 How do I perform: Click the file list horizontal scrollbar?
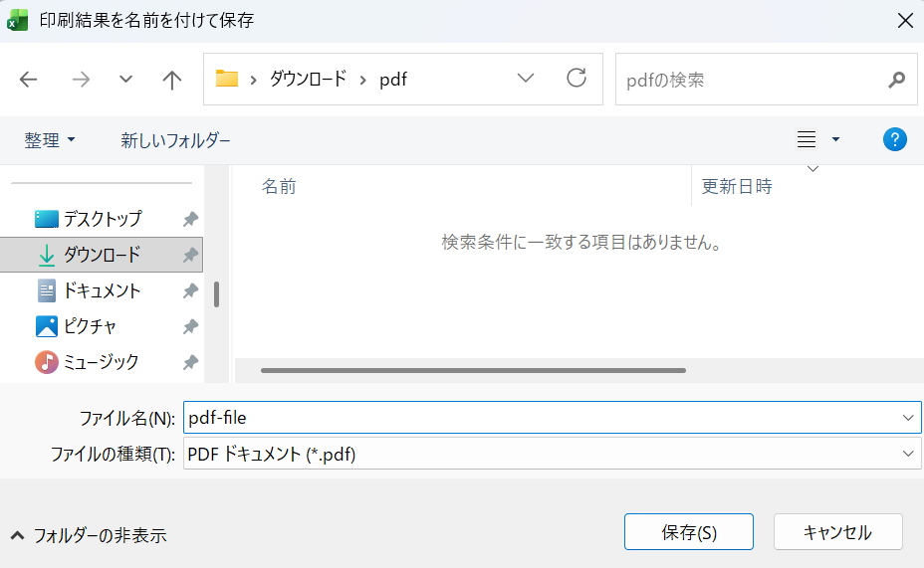tap(473, 370)
